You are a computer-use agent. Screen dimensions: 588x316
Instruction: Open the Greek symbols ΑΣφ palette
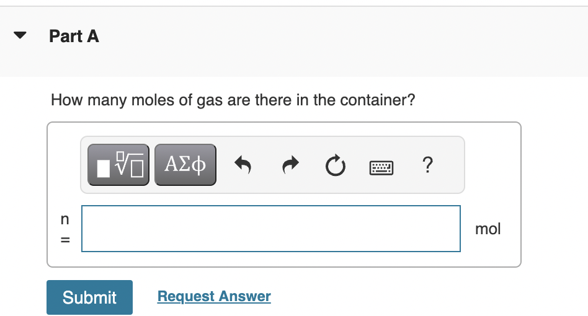tap(185, 165)
